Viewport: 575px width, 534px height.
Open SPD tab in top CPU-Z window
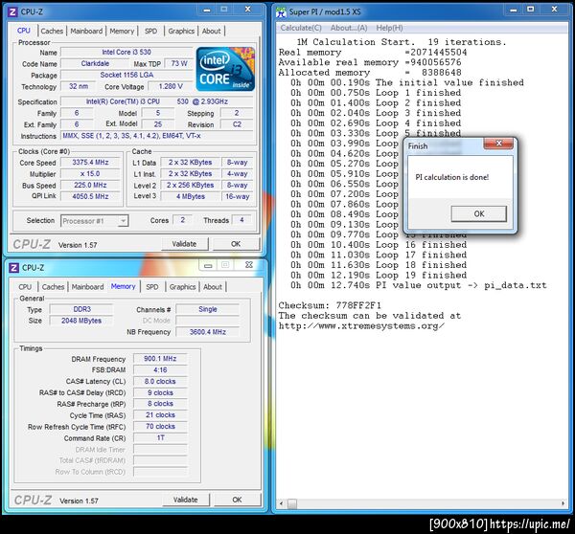151,32
